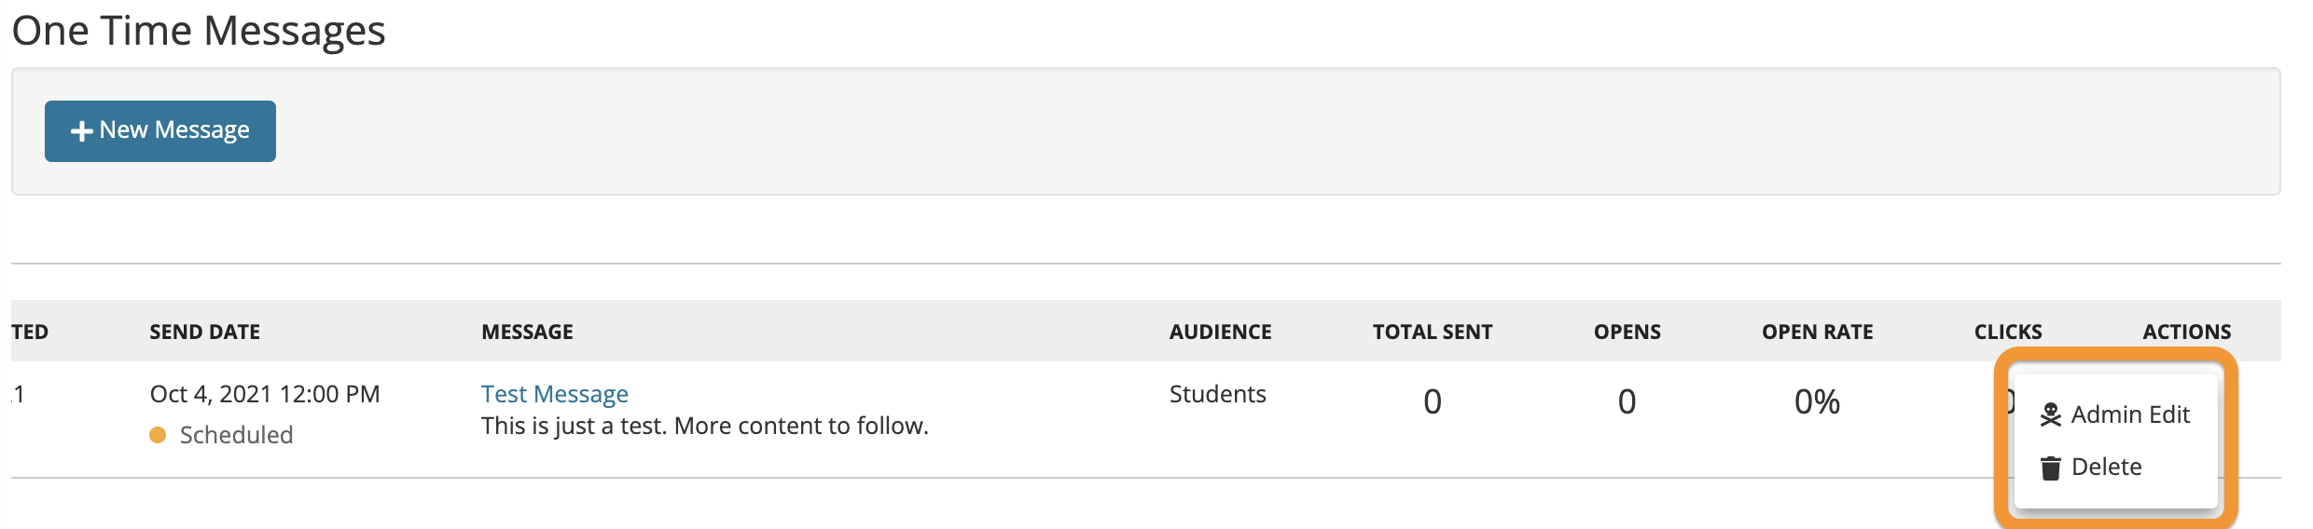This screenshot has height=529, width=2313.
Task: Select the Students audience cell
Action: (x=1218, y=394)
